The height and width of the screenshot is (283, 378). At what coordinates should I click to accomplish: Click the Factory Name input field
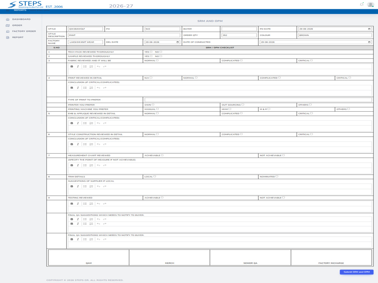click(x=85, y=42)
